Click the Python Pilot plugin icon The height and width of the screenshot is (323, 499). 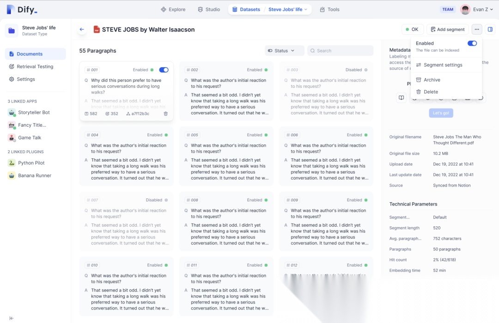(x=12, y=163)
